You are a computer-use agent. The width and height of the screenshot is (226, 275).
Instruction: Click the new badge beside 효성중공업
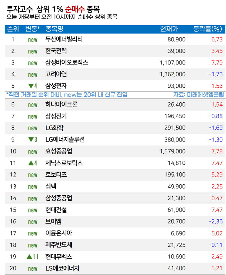(x=33, y=152)
